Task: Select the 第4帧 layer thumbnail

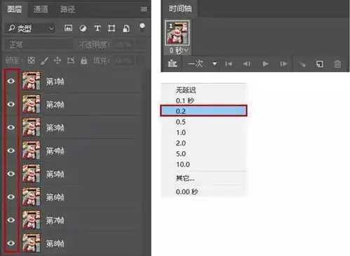Action: pyautogui.click(x=32, y=150)
